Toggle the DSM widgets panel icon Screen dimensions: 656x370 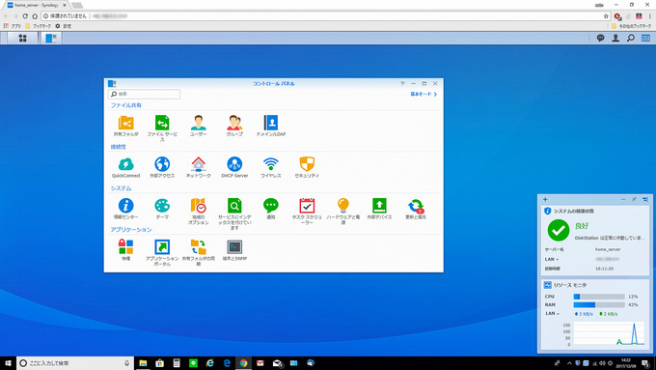[x=646, y=38]
